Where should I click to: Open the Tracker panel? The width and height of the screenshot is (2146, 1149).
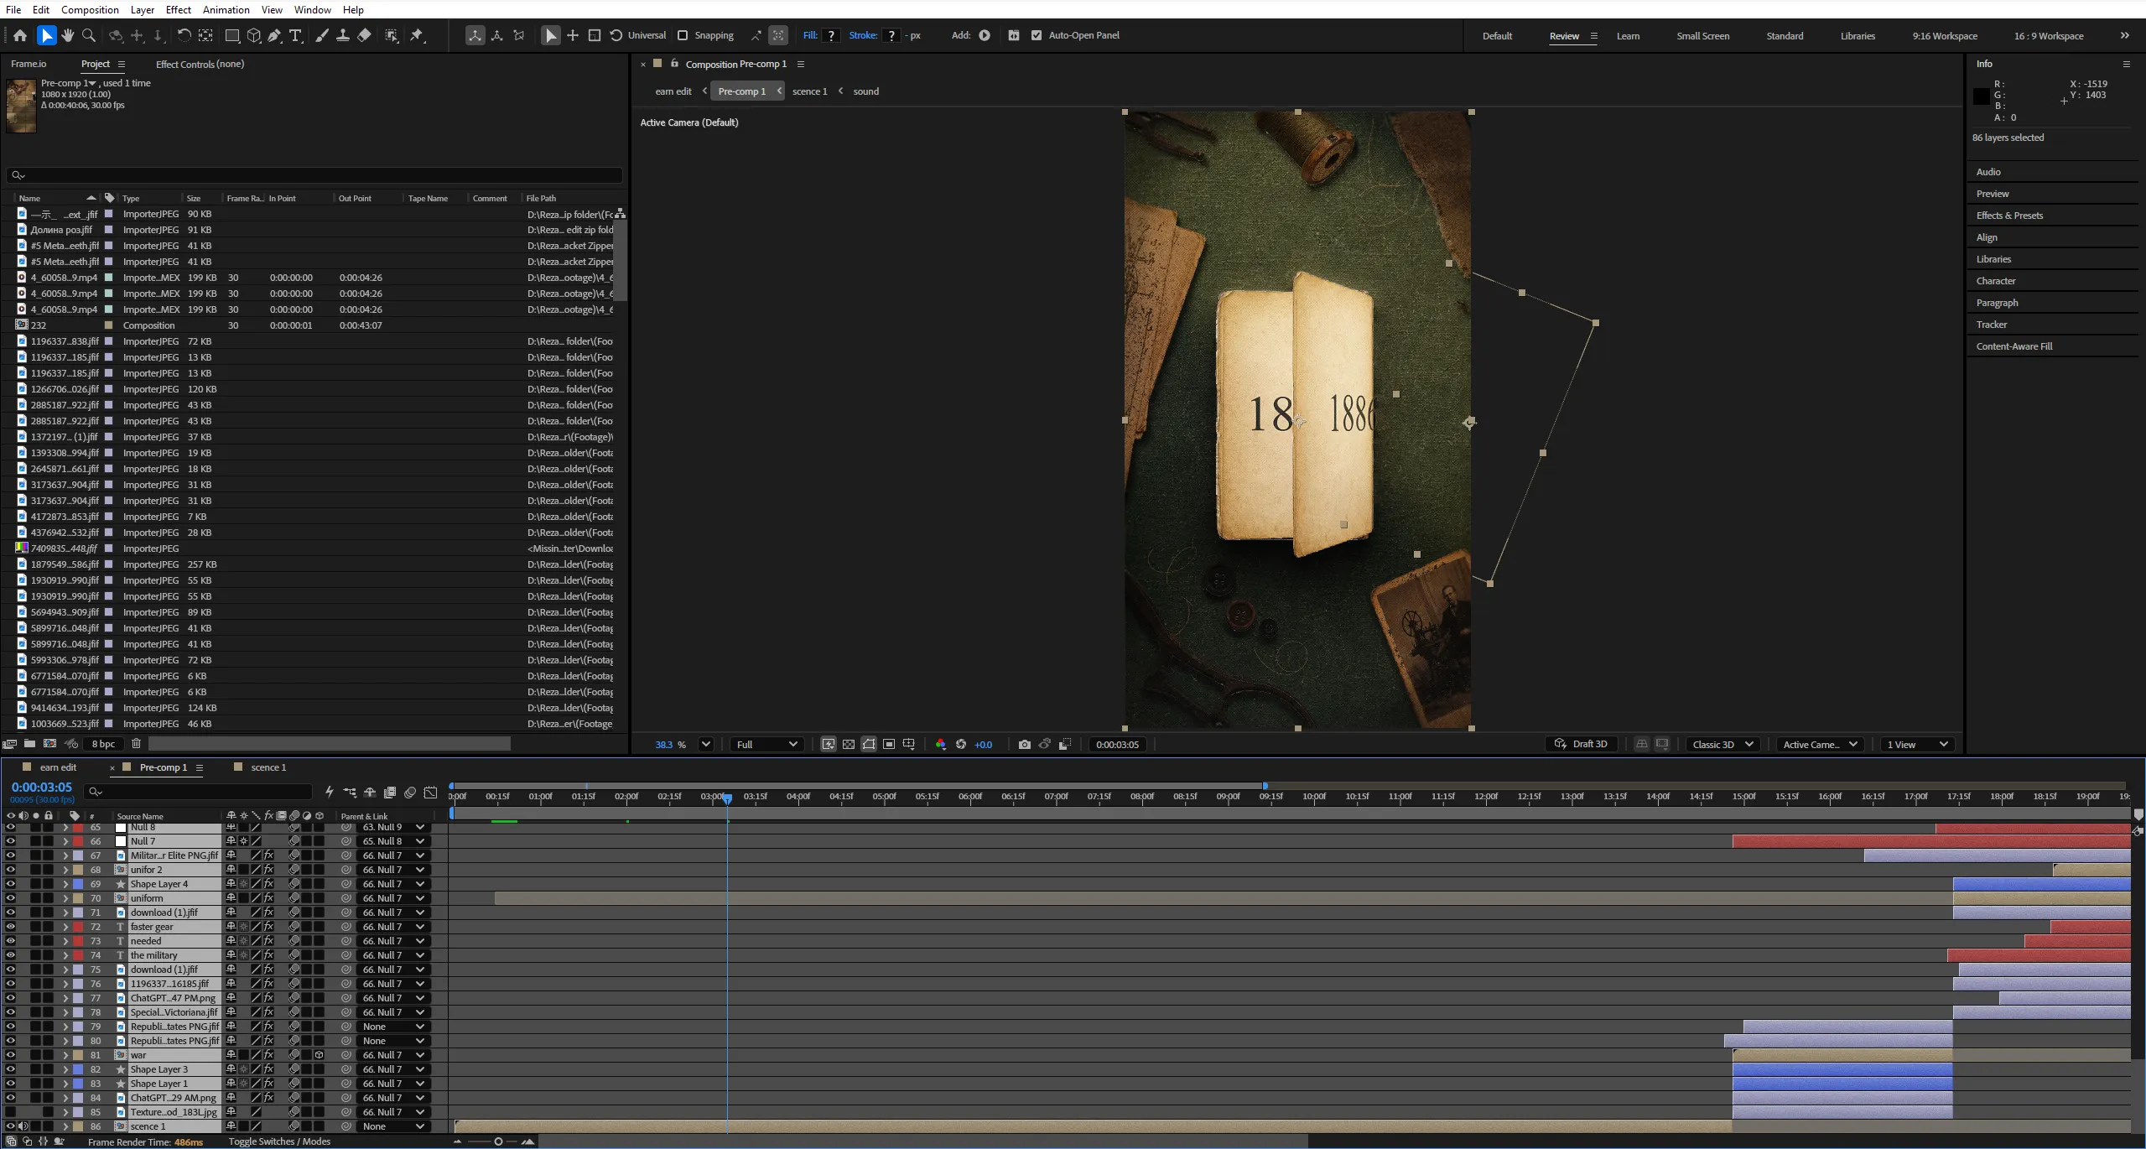coord(1991,325)
